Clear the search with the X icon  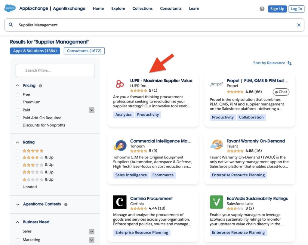[x=299, y=25]
